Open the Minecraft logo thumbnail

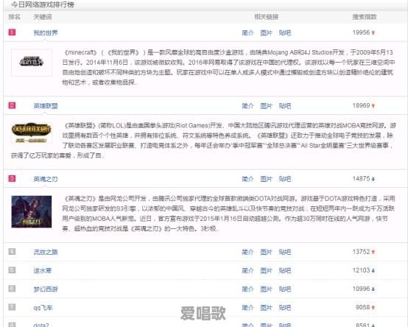(x=32, y=63)
